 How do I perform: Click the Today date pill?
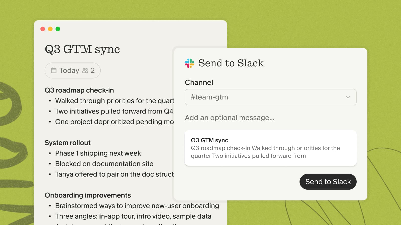pyautogui.click(x=72, y=70)
